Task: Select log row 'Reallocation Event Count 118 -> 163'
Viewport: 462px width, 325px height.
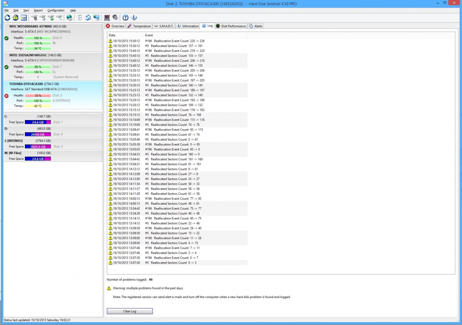Action: (178, 110)
